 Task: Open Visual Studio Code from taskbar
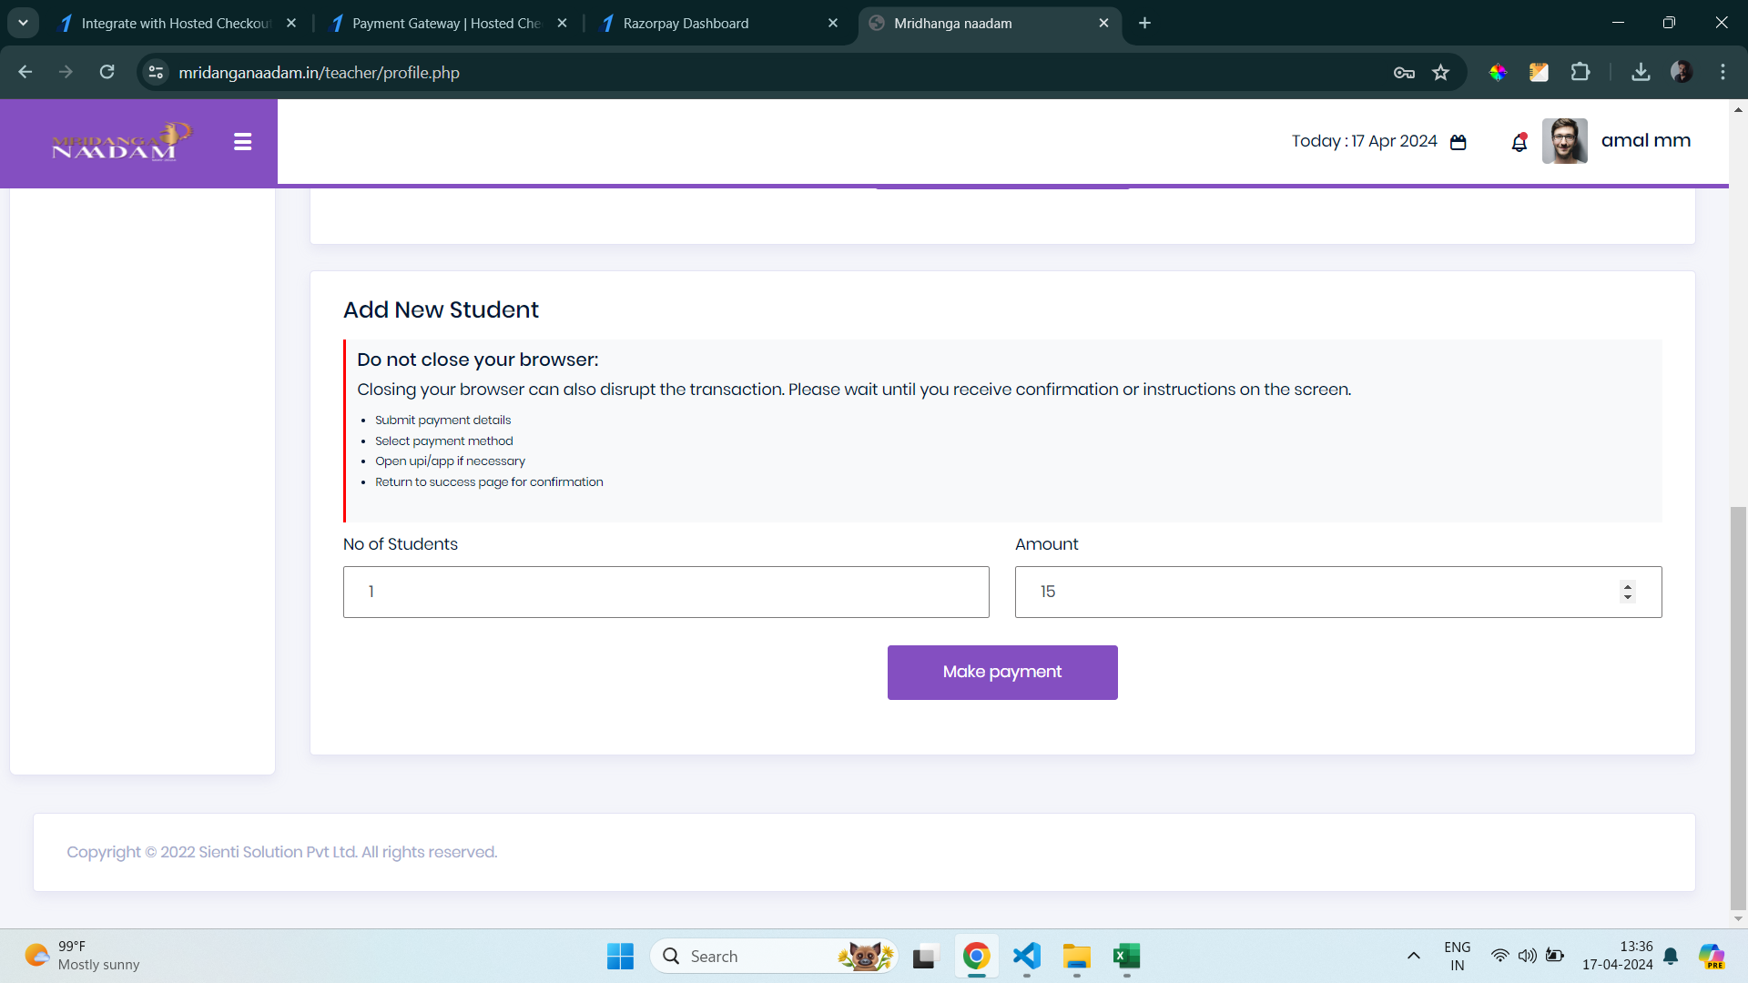tap(1026, 956)
